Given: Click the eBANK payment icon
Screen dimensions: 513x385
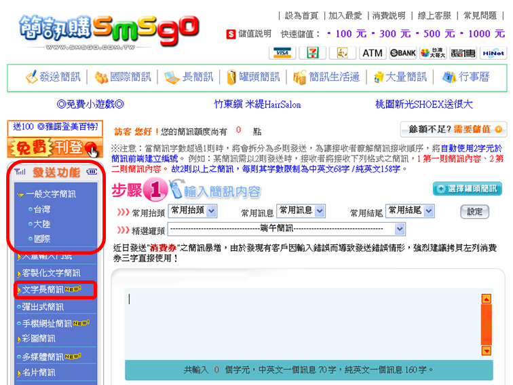Looking at the screenshot, I should tap(403, 53).
